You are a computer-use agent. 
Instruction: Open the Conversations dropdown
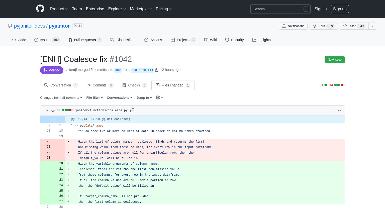pos(120,98)
